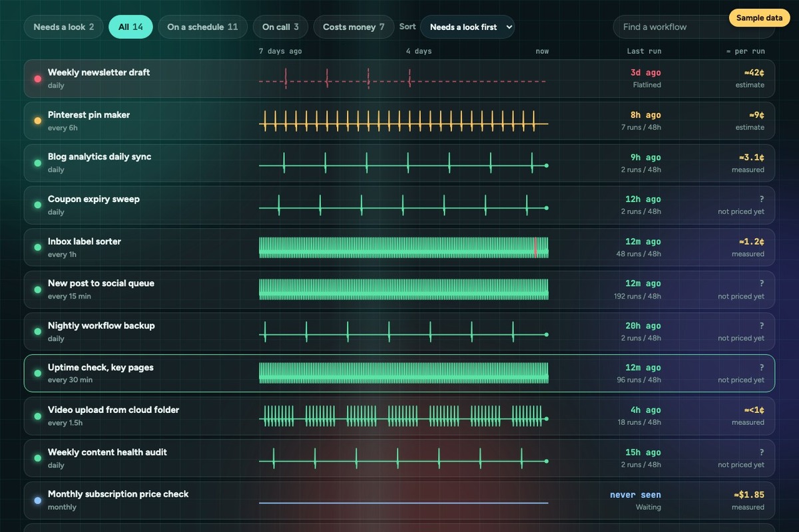Open the Sort dropdown

(467, 27)
